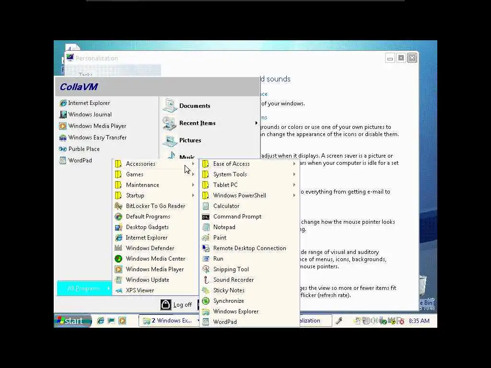Click the Synchronize icon
491x368 pixels.
coord(206,301)
